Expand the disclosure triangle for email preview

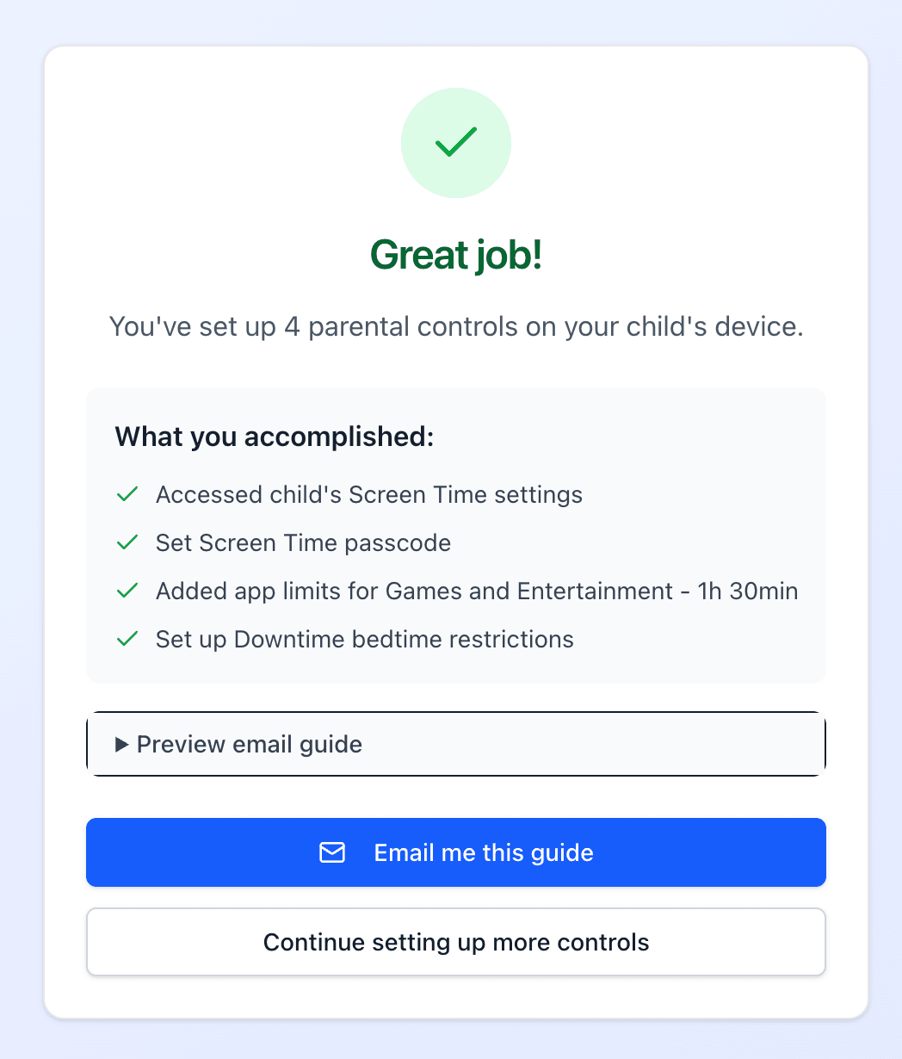coord(121,745)
